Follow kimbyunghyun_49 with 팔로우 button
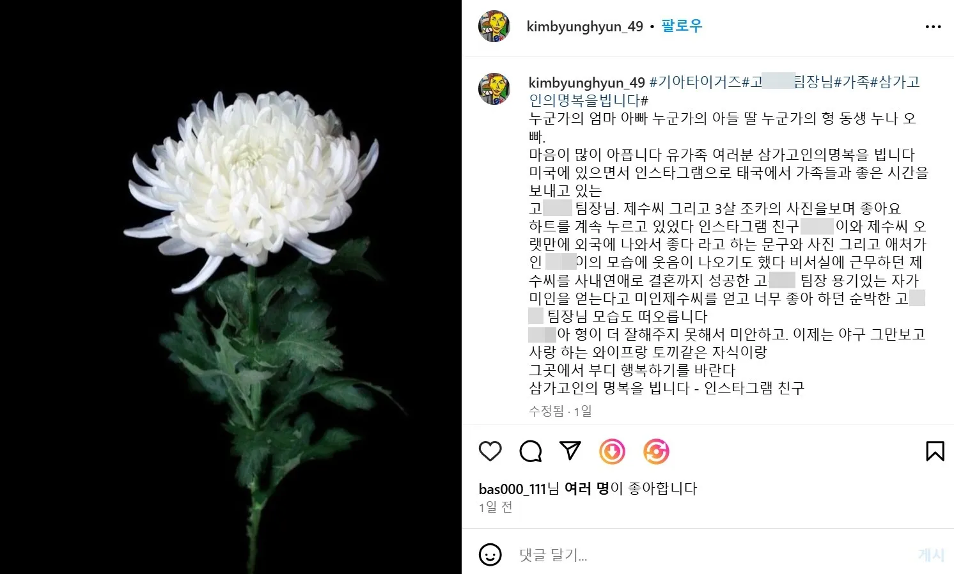This screenshot has width=954, height=574. pos(682,26)
